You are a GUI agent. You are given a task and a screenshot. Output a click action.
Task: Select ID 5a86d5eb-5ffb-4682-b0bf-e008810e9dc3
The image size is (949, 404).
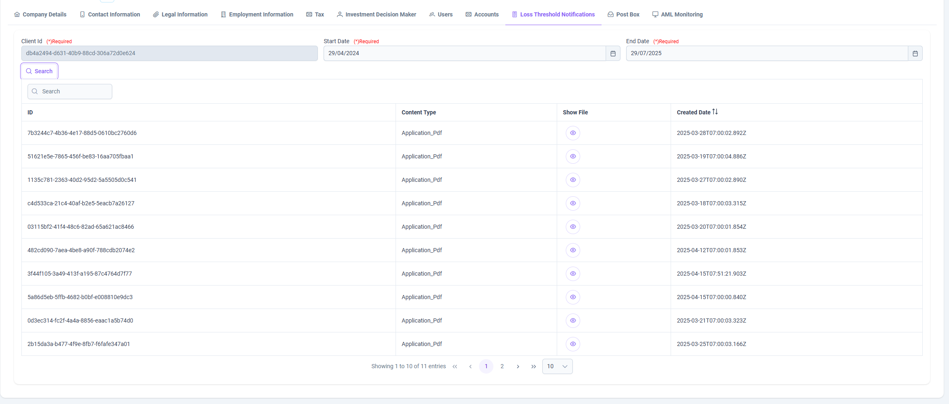(x=80, y=297)
